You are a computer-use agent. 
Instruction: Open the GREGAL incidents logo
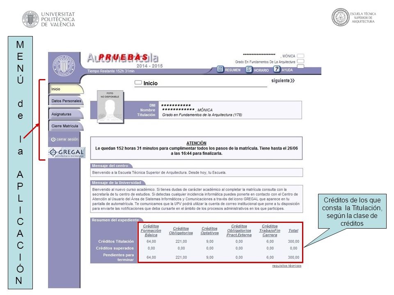pyautogui.click(x=66, y=152)
